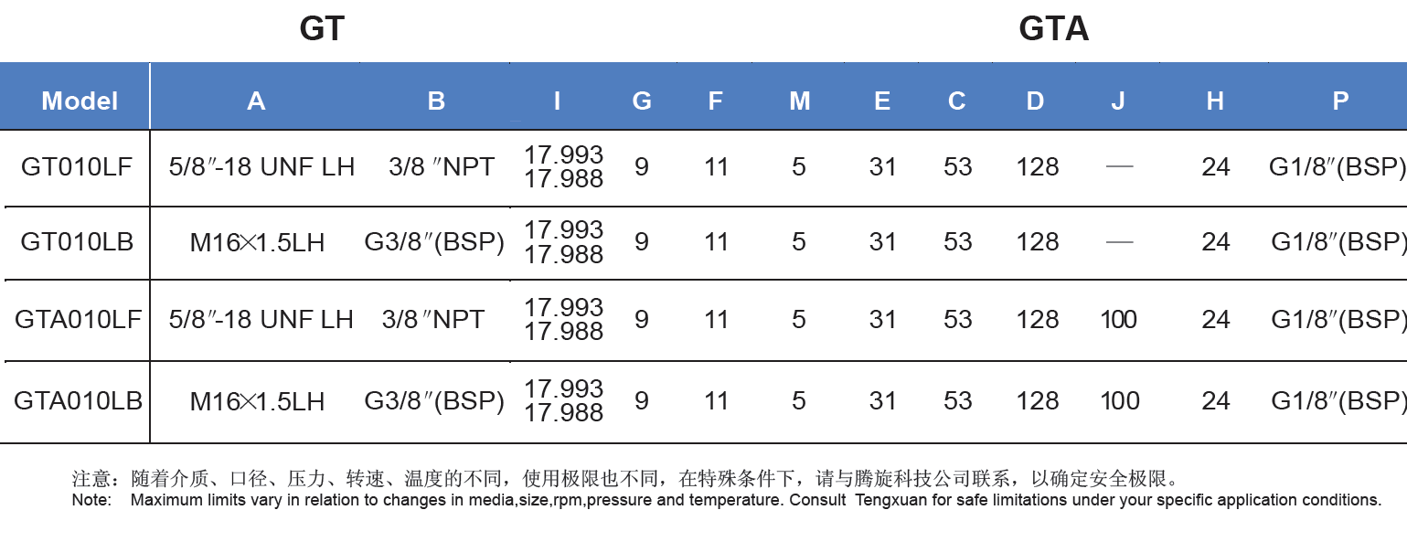Viewport: 1407px width, 542px height.
Task: Click the GTA heading above the table
Action: click(x=1053, y=29)
